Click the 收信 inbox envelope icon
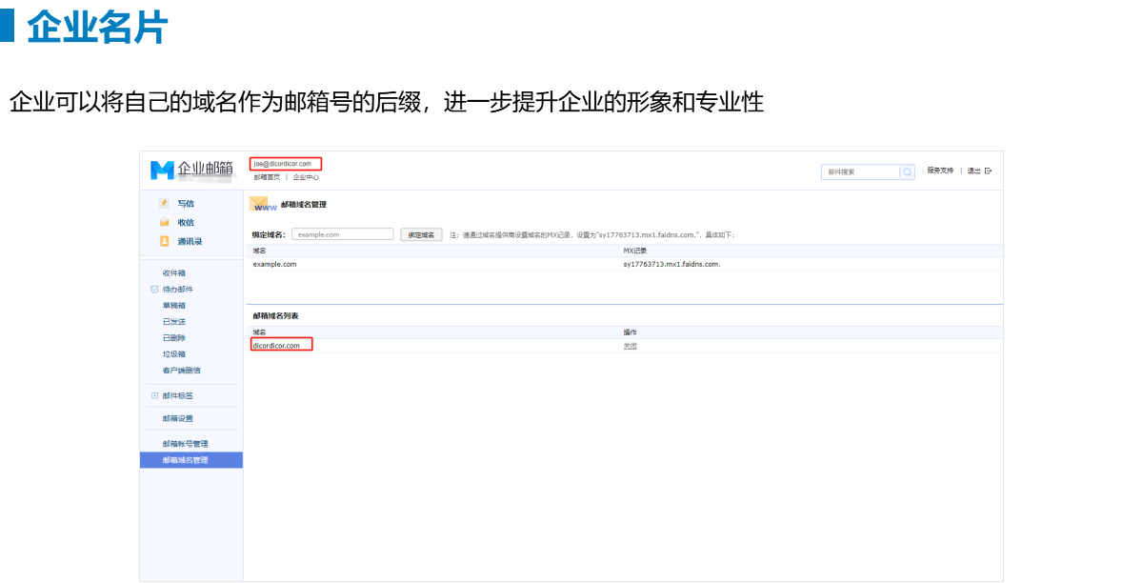 point(164,222)
